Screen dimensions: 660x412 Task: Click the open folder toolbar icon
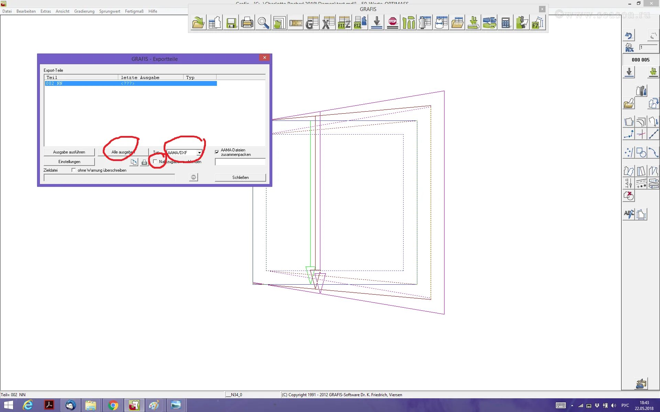click(x=198, y=23)
